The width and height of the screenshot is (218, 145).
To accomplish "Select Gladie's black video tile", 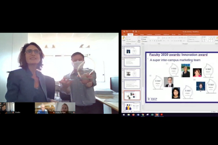I will tap(24, 108).
